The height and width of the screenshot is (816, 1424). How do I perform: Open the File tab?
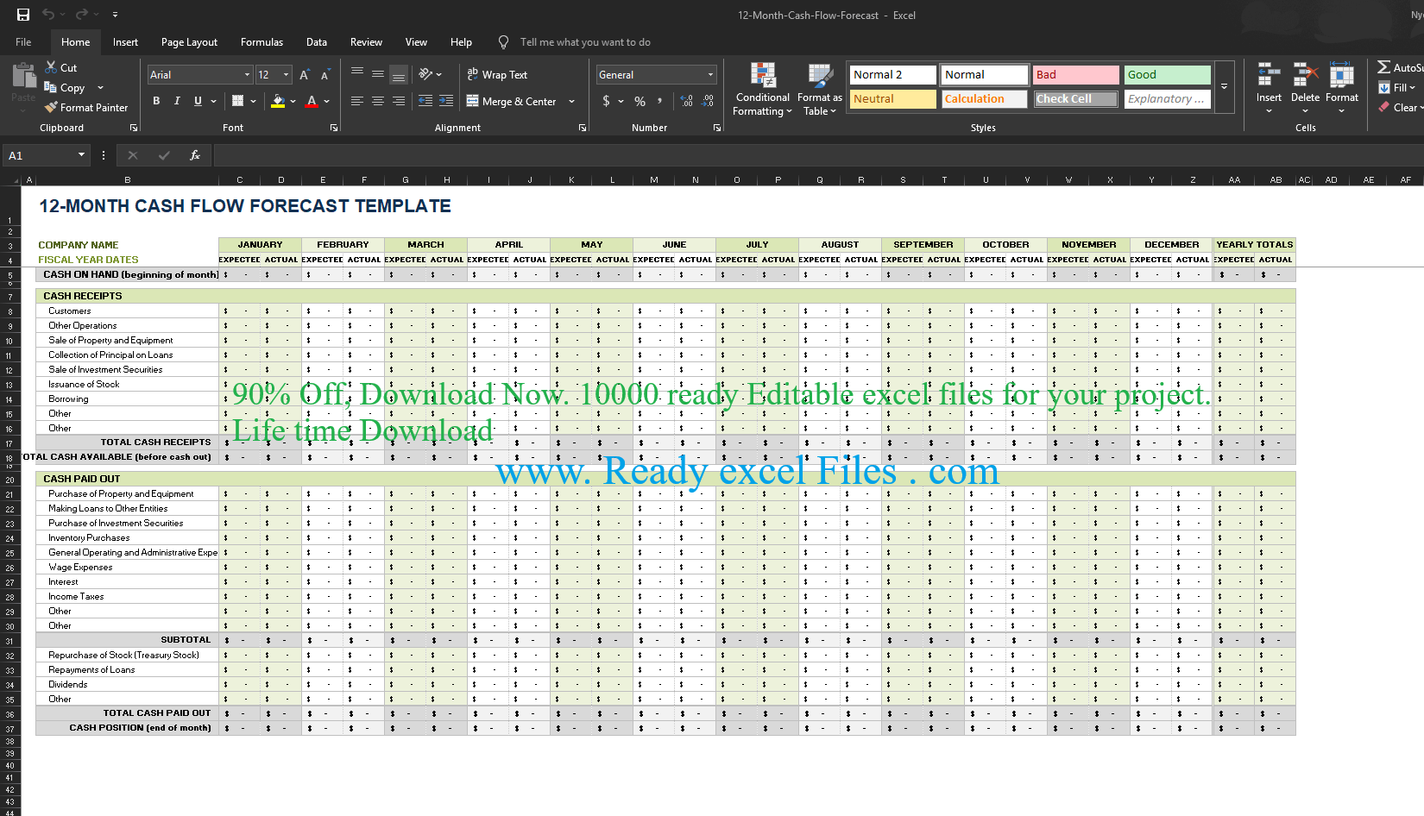[x=23, y=41]
